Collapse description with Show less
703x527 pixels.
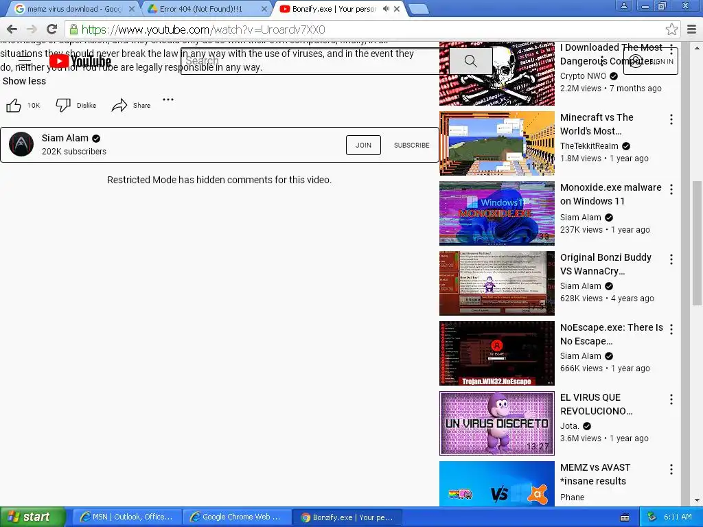[24, 81]
